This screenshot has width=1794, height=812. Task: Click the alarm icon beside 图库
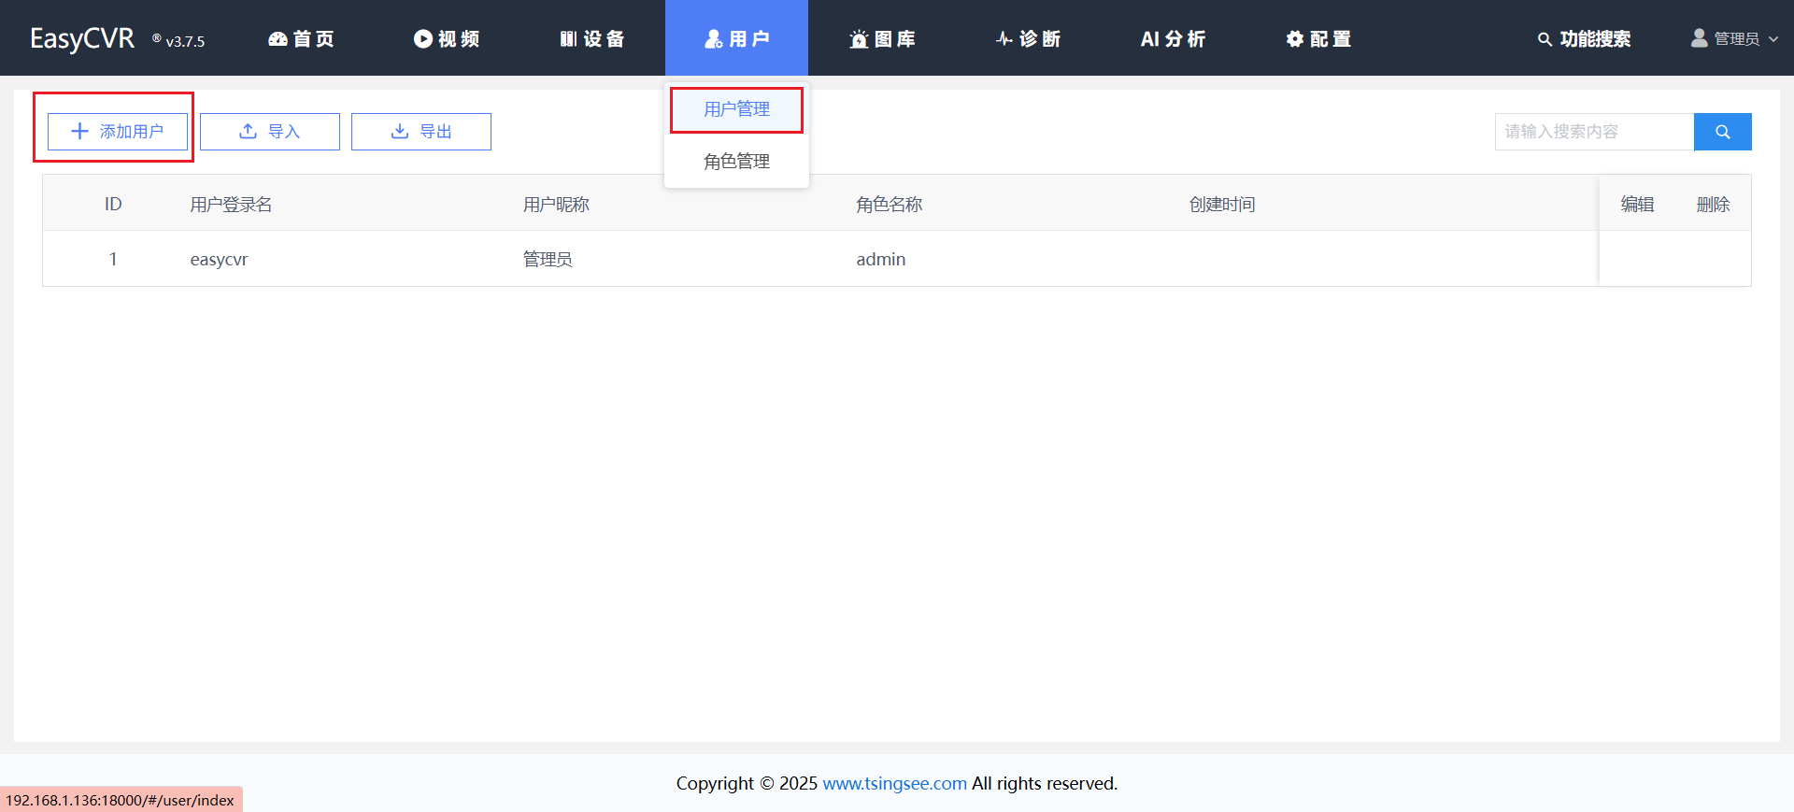click(859, 38)
